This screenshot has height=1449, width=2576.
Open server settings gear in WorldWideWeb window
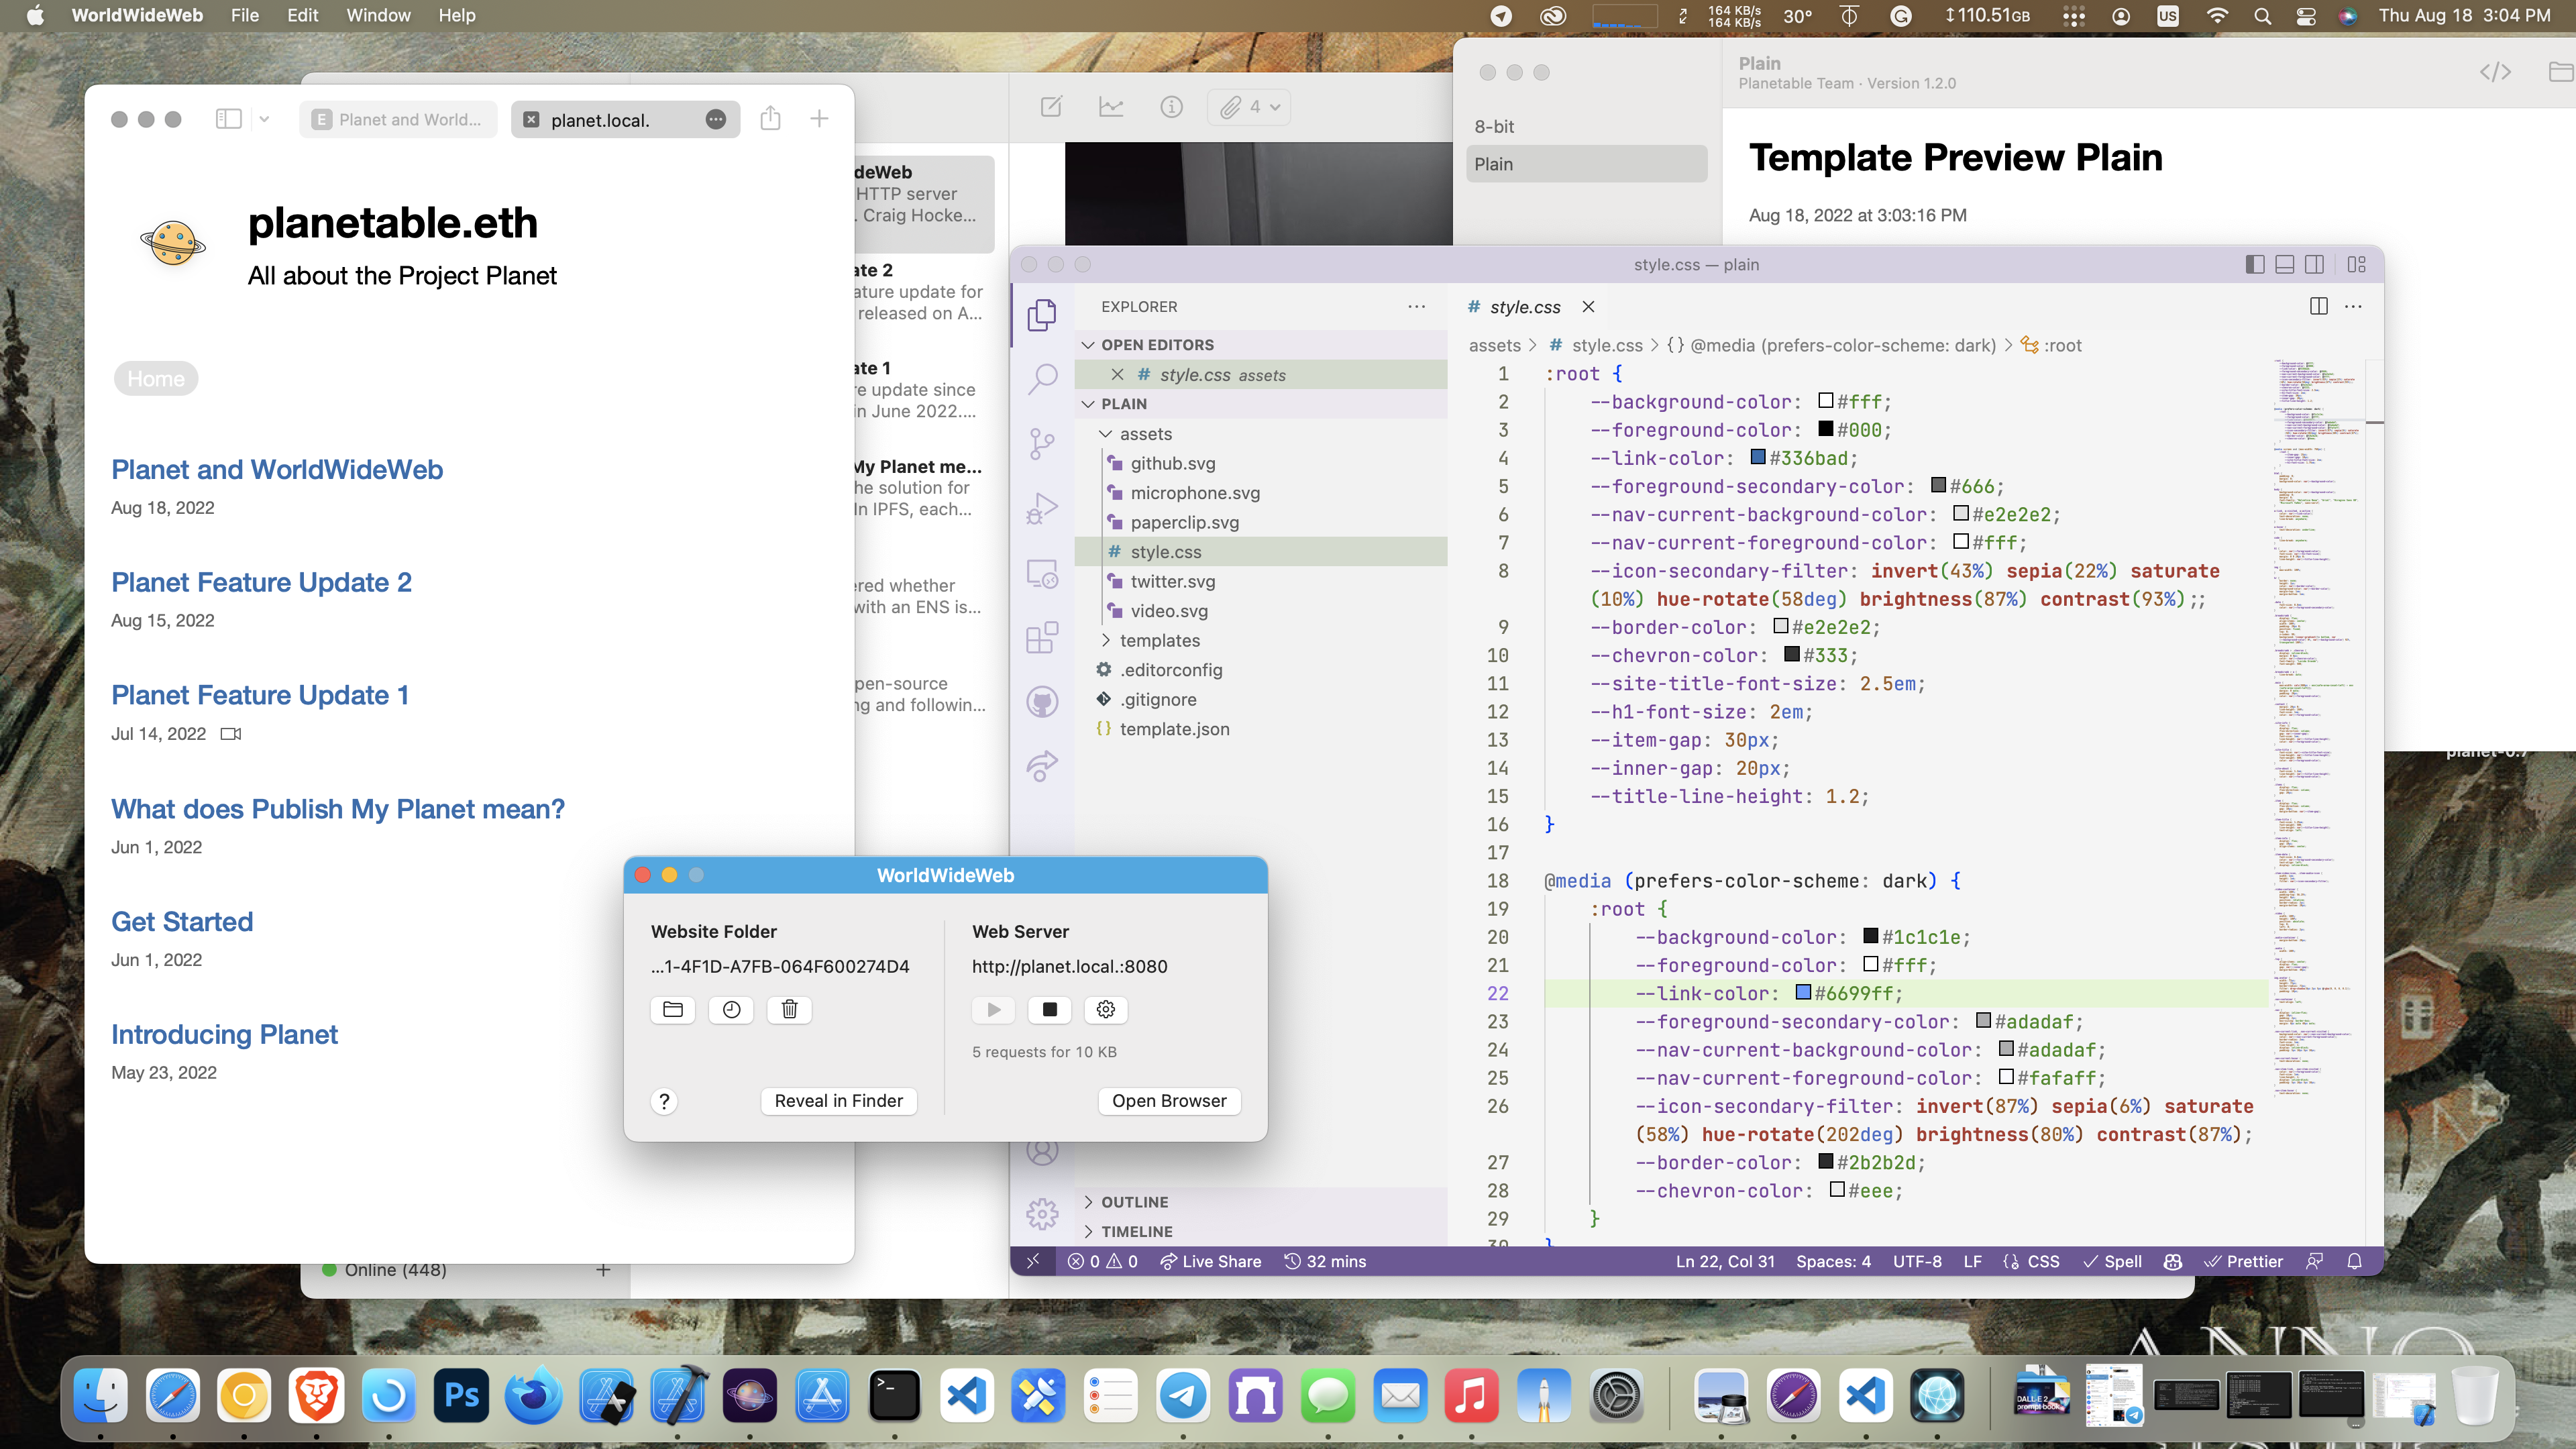pos(1105,1010)
